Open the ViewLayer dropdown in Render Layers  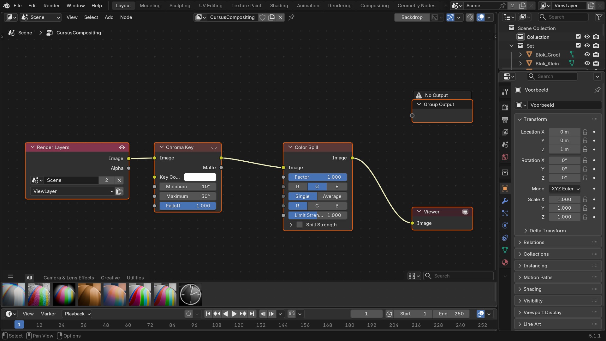72,191
